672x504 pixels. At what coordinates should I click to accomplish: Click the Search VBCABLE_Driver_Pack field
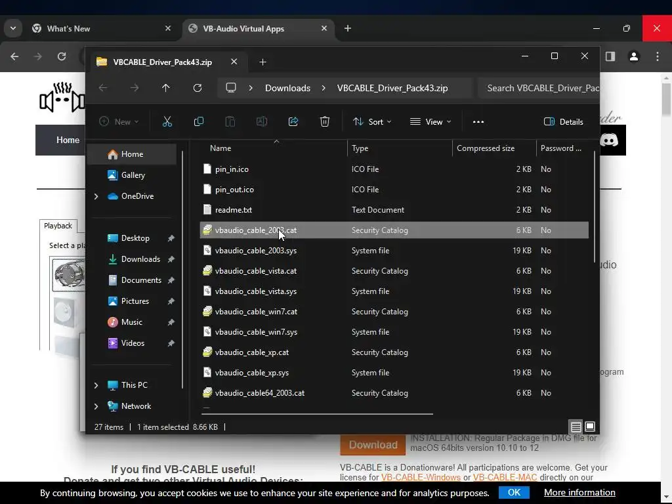[x=539, y=88]
